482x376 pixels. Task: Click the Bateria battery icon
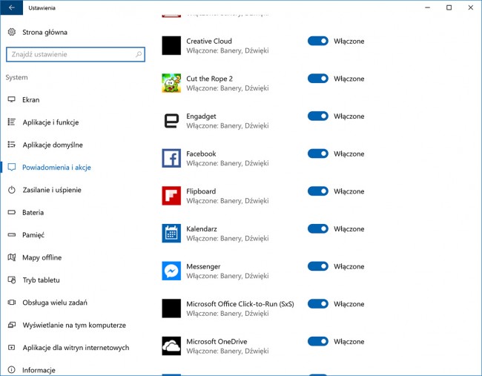point(12,212)
